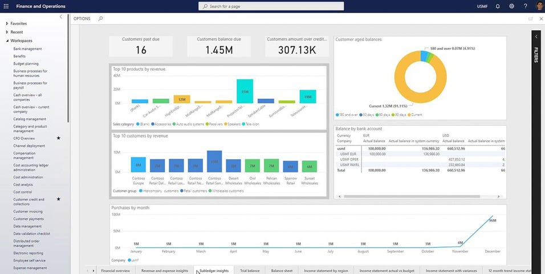Expand the FILTERS pane arrow
The image size is (545, 274).
pos(536,37)
